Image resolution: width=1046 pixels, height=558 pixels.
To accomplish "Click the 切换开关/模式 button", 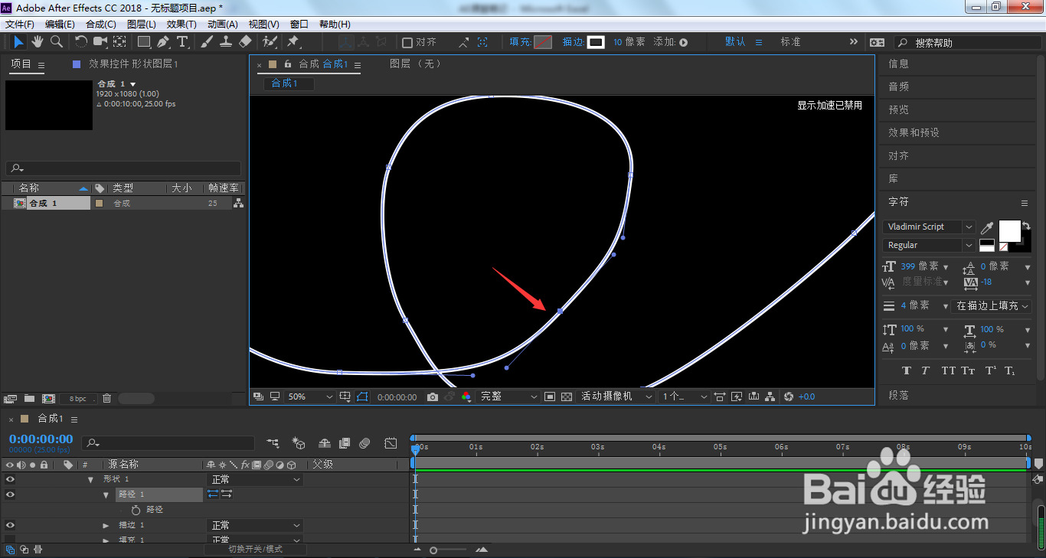I will click(x=255, y=549).
